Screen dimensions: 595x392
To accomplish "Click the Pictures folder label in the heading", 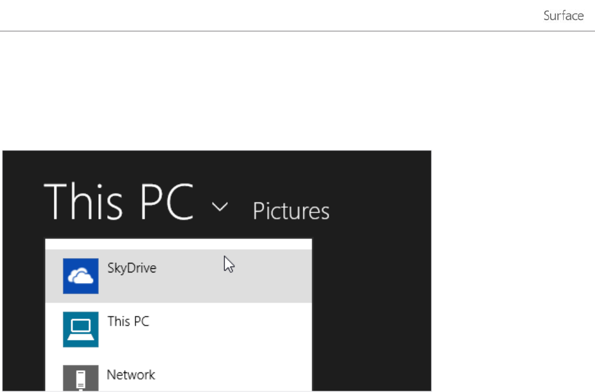I will point(291,211).
